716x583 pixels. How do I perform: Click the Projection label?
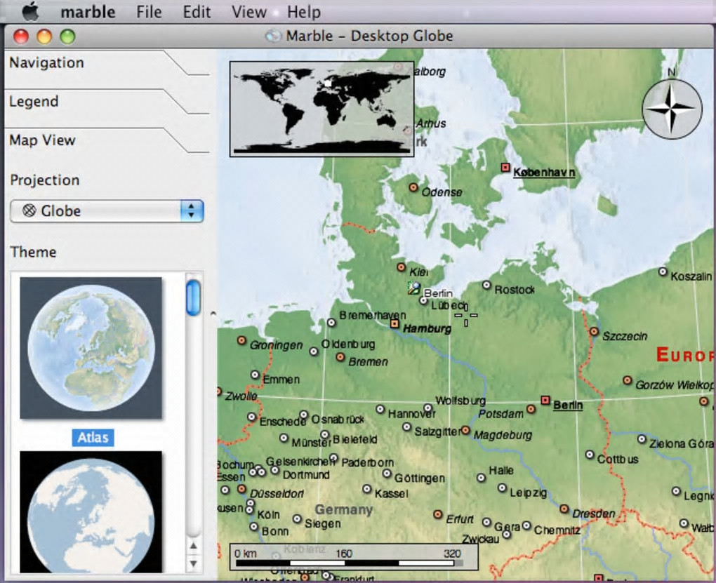pos(45,180)
